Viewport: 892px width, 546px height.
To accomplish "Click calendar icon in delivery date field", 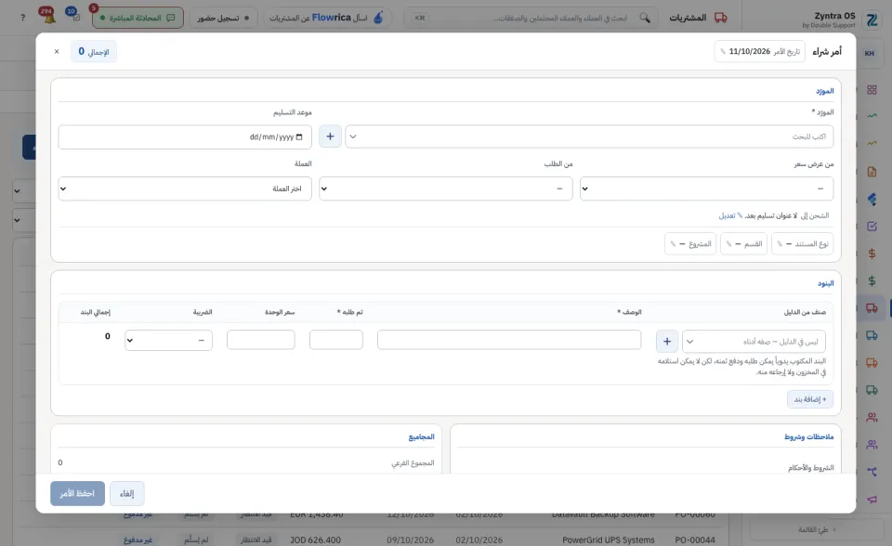I will pyautogui.click(x=299, y=137).
